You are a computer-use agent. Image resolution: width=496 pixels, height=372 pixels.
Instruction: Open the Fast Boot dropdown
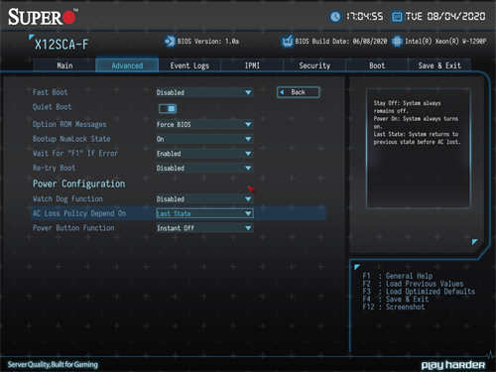point(204,92)
